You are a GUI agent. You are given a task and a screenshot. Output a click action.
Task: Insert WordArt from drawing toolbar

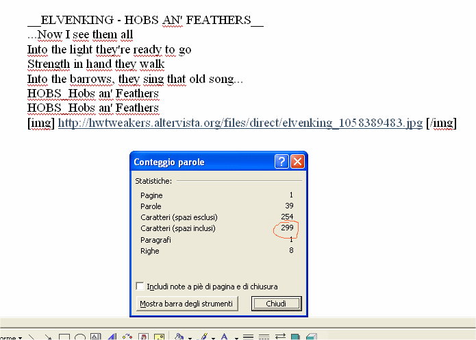[112, 337]
